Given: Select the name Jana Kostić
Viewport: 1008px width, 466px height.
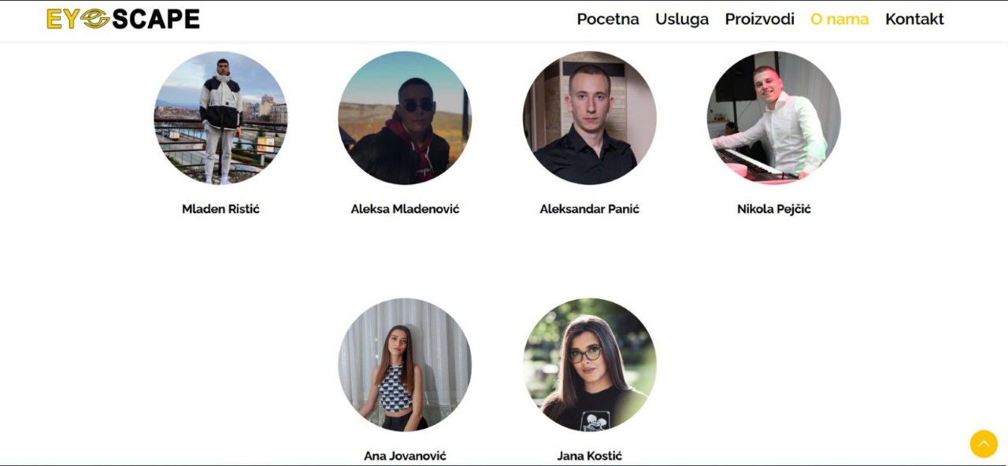Looking at the screenshot, I should (589, 456).
